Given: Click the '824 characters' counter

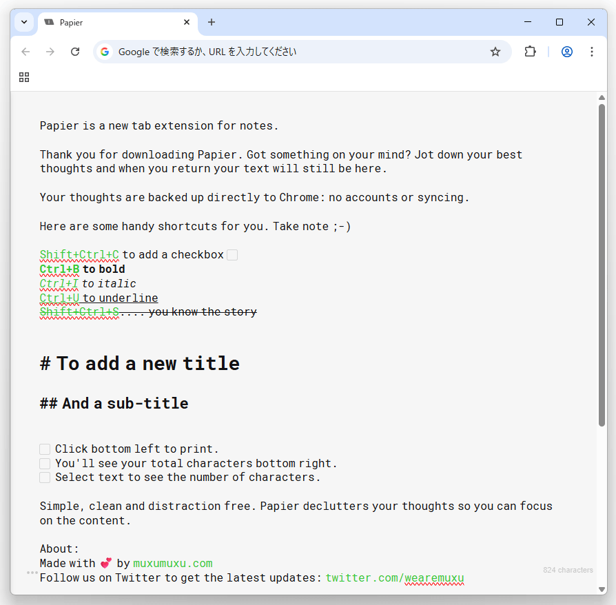Looking at the screenshot, I should 568,570.
